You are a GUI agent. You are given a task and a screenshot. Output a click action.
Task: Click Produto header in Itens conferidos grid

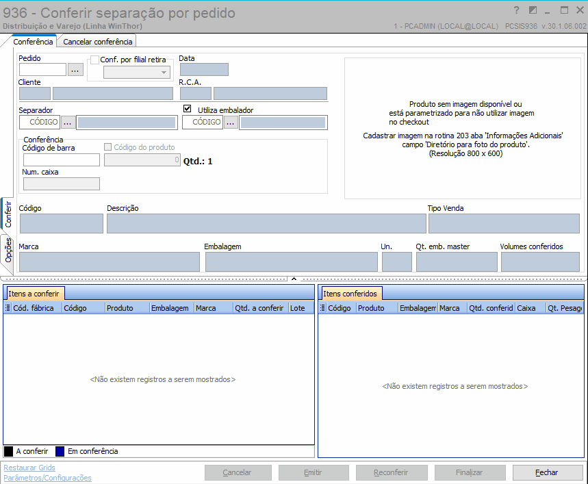click(377, 308)
